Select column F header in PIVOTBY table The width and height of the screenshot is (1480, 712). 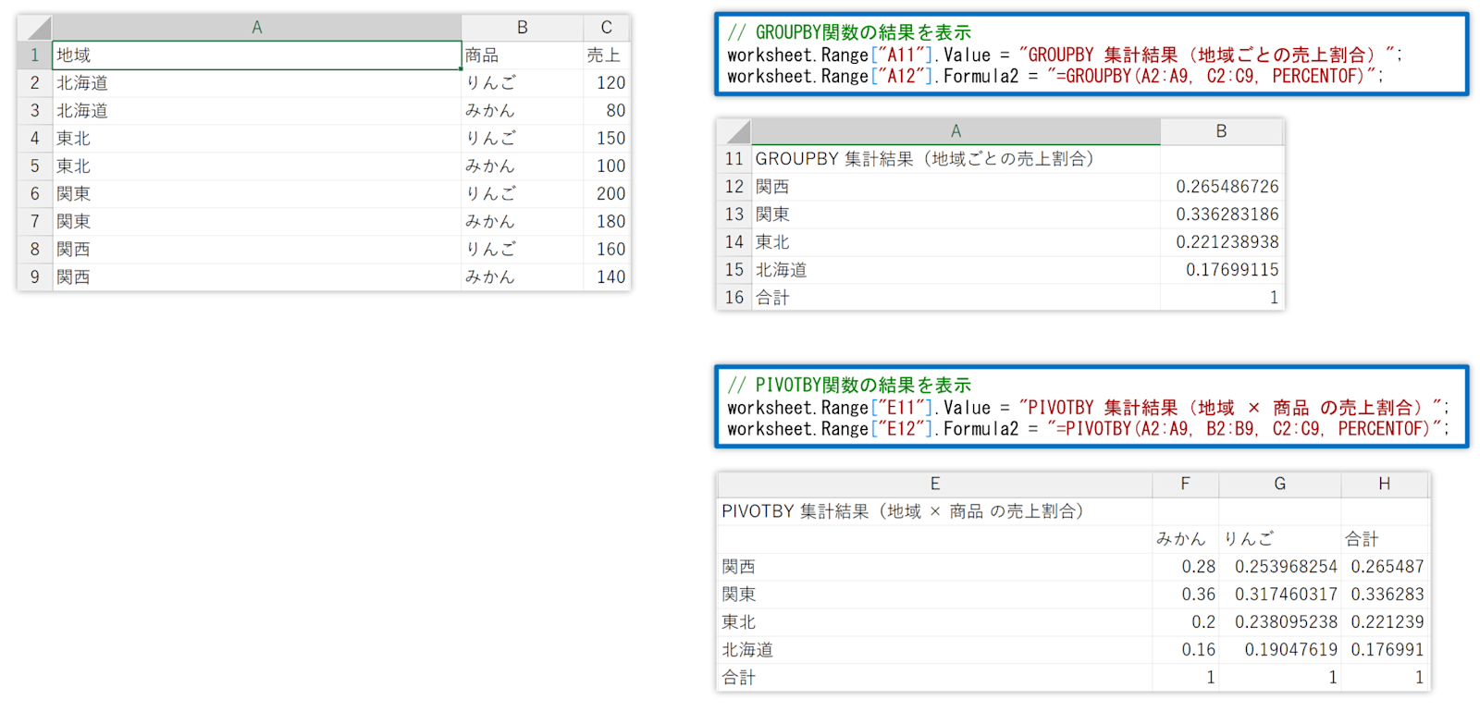pos(1186,484)
